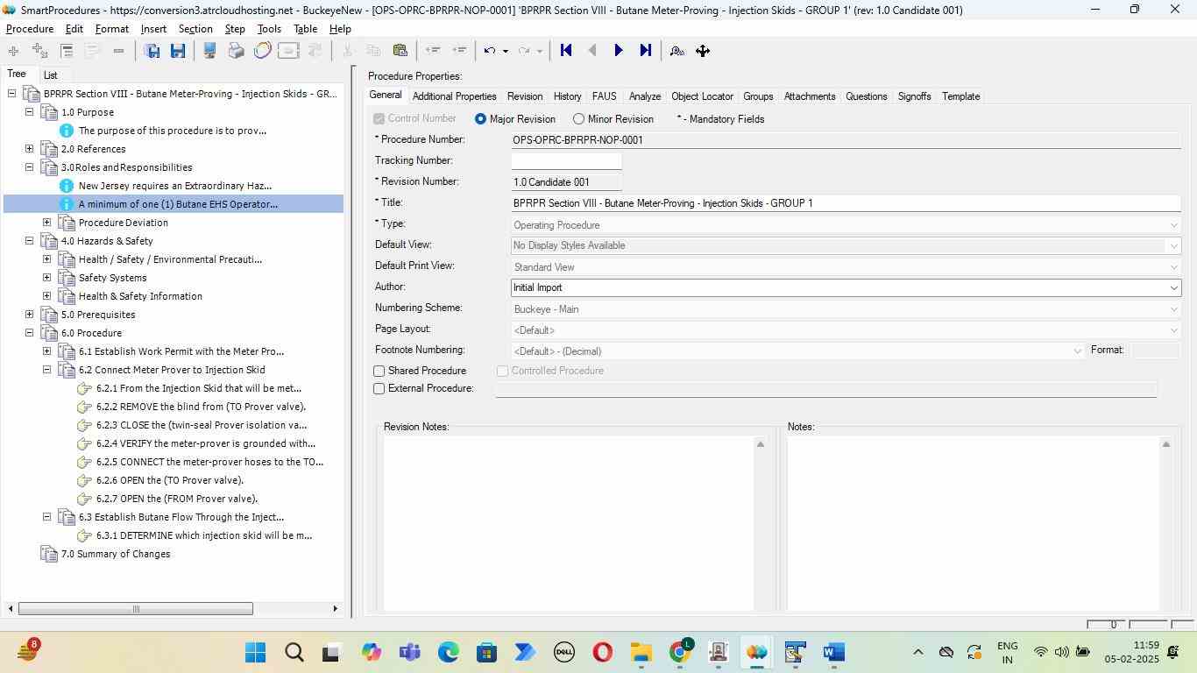Click hand icon of step 6.2.6 OPEN
Image resolution: width=1197 pixels, height=673 pixels.
tap(85, 480)
